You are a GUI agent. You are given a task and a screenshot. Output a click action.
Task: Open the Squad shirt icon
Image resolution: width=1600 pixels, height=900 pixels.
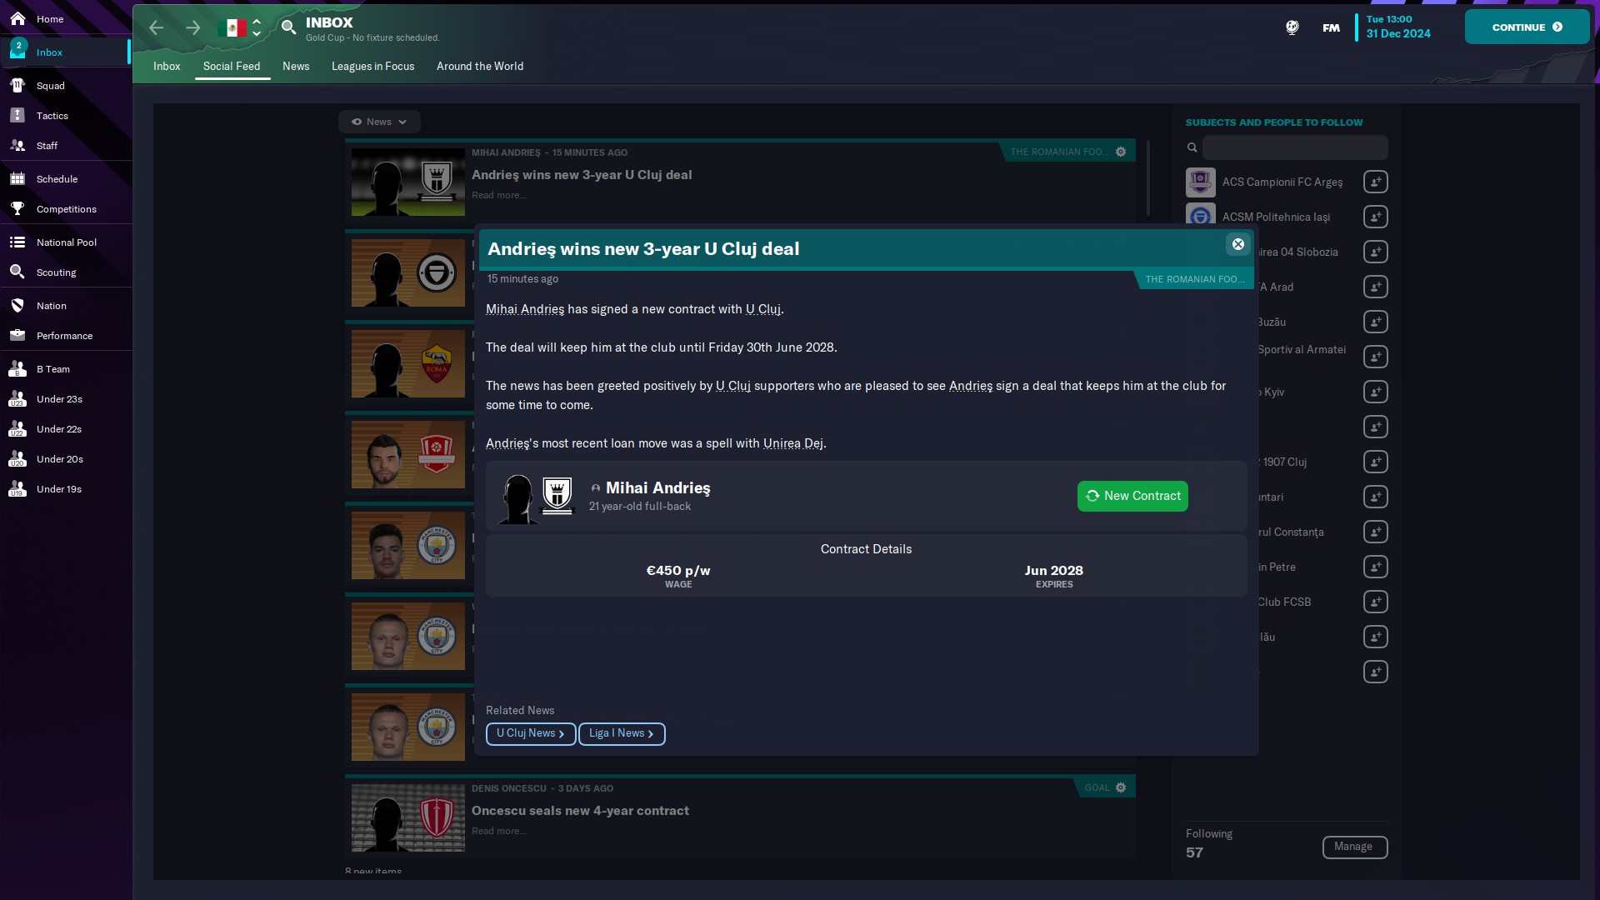pos(17,85)
